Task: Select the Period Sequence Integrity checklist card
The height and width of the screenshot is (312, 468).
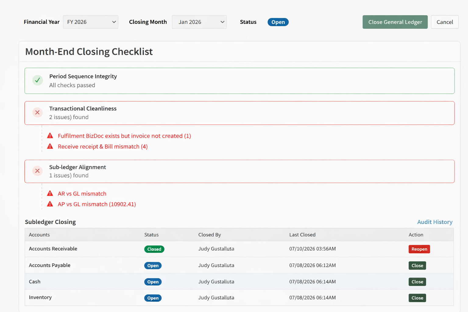Action: (239, 81)
